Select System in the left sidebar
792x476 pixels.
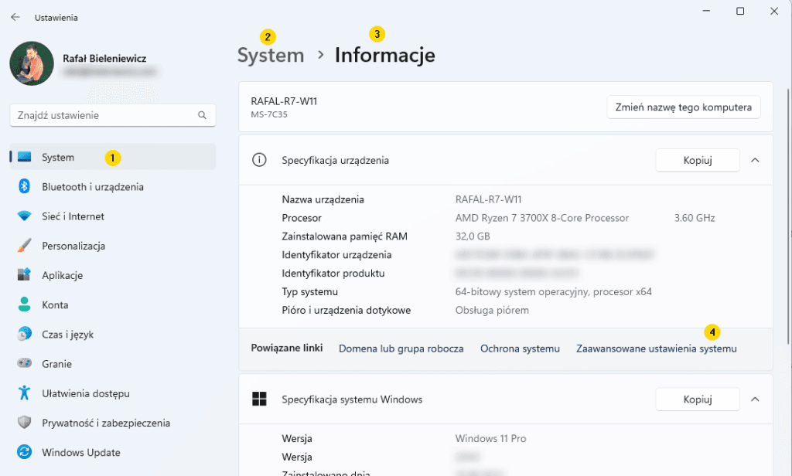tap(58, 158)
